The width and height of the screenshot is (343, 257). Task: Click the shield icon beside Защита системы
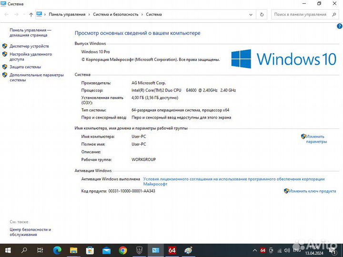5,67
